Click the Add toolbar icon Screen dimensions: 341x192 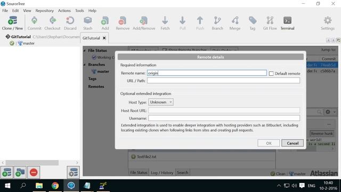(105, 23)
